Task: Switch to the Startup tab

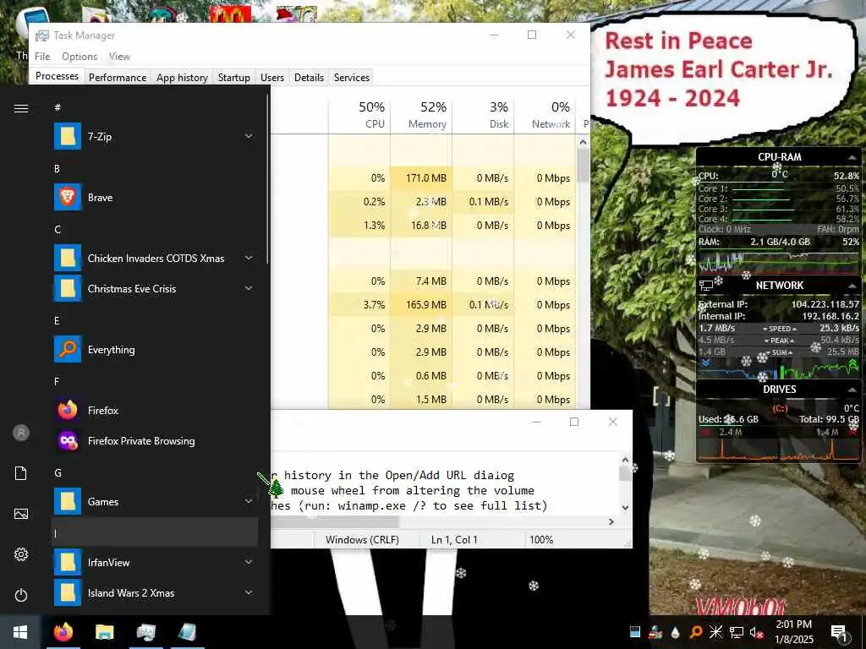Action: [234, 77]
